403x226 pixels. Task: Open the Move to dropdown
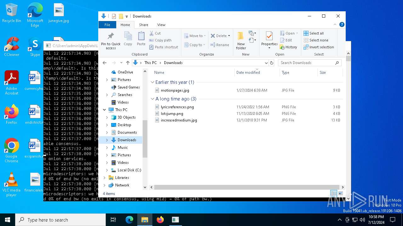tap(195, 36)
